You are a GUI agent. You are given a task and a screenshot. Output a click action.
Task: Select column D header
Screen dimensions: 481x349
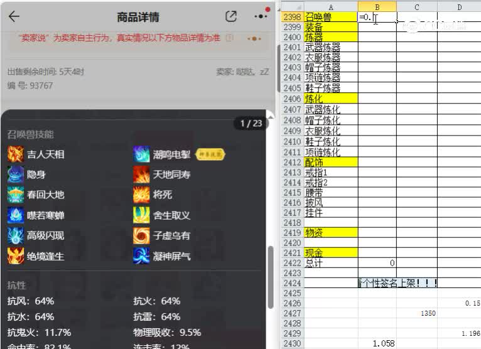tap(459, 7)
